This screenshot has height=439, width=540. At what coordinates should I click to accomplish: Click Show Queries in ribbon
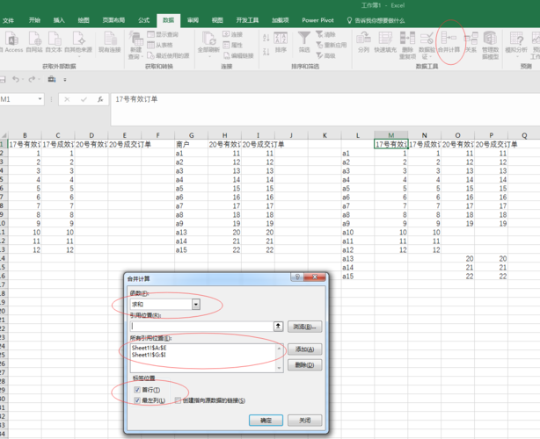(x=163, y=34)
